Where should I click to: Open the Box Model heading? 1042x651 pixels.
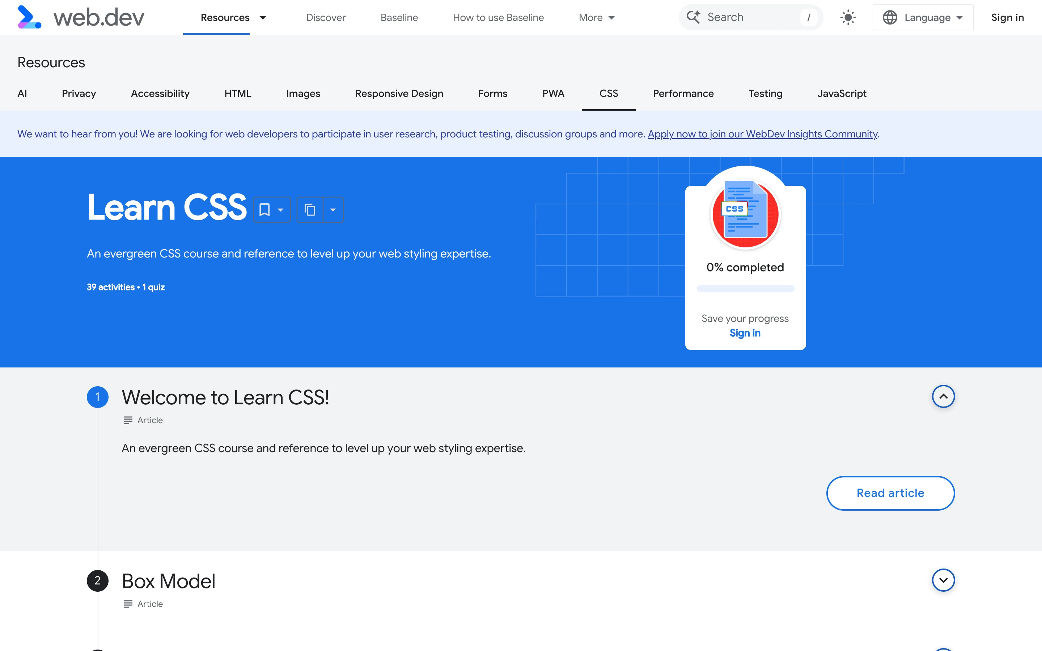(x=168, y=581)
